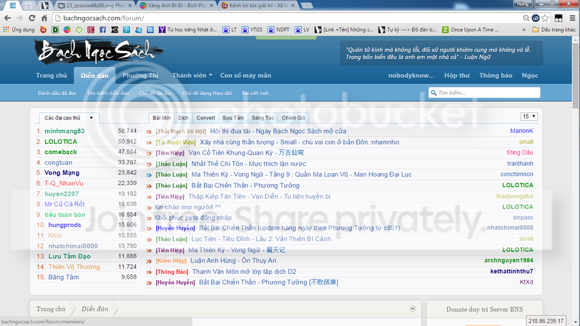Click the Bạch Ngọc Sách logo
This screenshot has height=326, width=580.
(96, 53)
